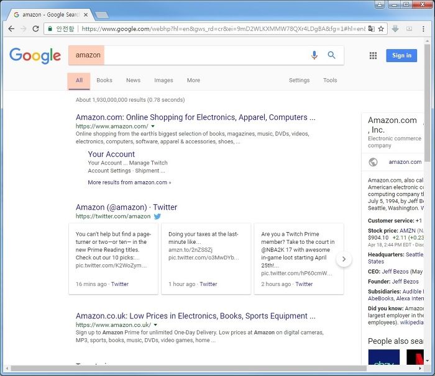Click the AMZN stock ticker link
435x376 pixels.
click(x=408, y=231)
